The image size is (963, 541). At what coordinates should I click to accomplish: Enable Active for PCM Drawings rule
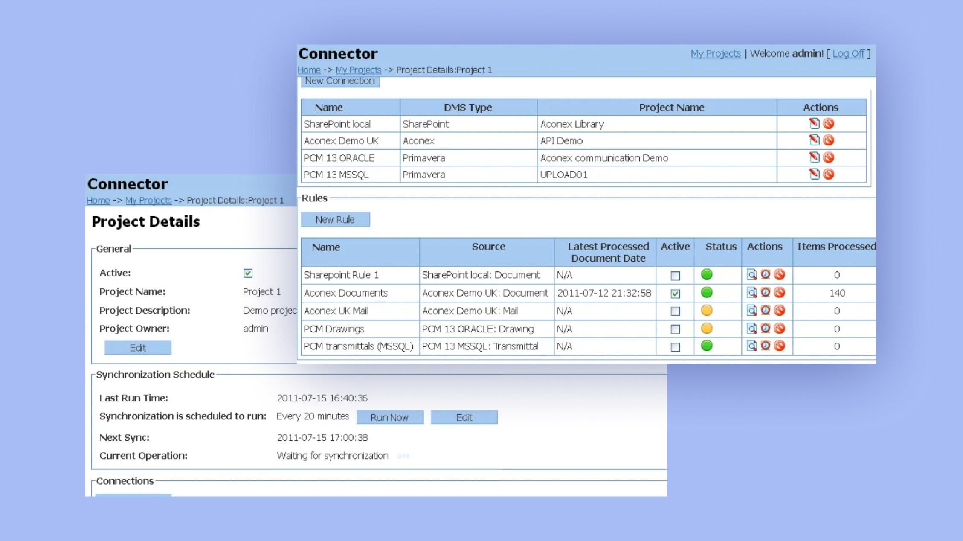pos(675,329)
